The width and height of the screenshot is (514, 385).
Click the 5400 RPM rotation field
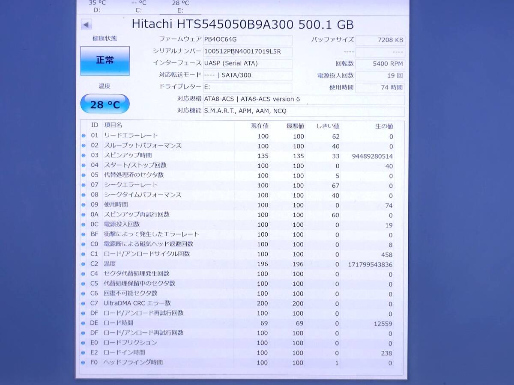tap(380, 64)
